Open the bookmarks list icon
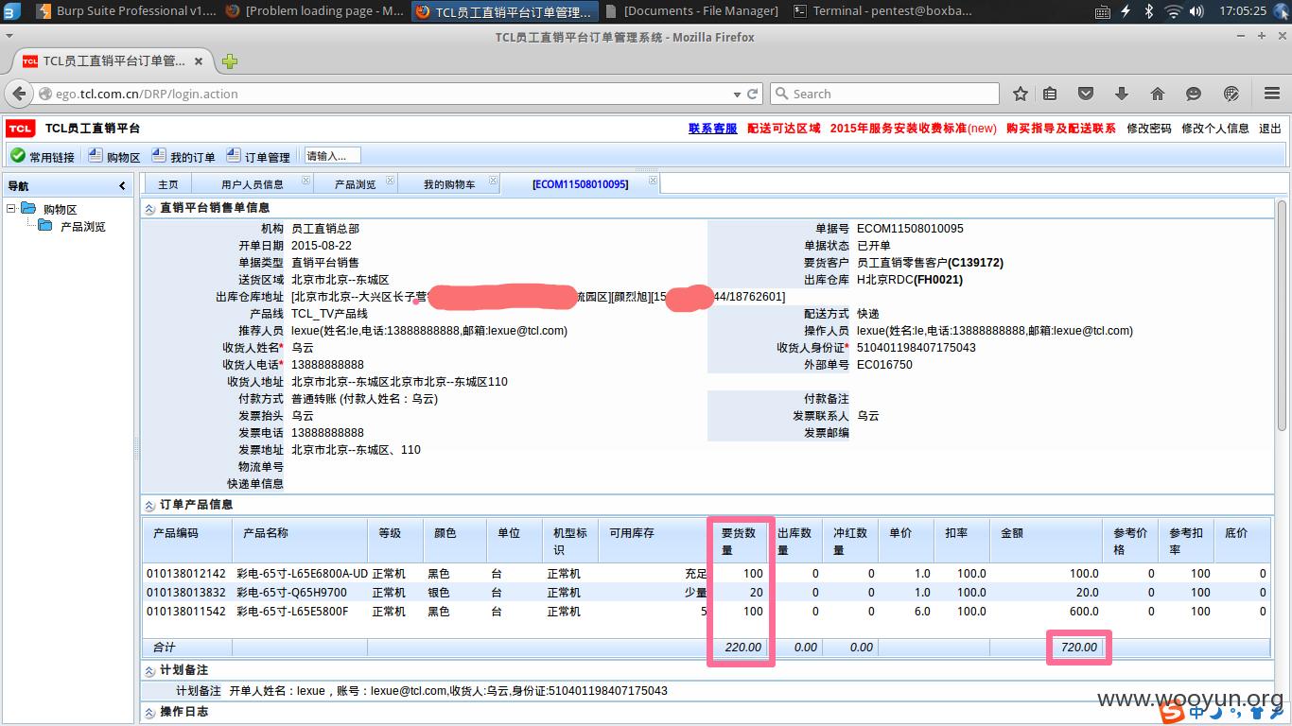1292x726 pixels. coord(1050,94)
